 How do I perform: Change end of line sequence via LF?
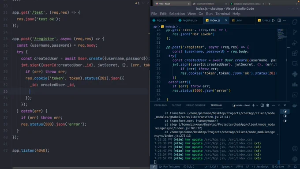click(x=247, y=166)
